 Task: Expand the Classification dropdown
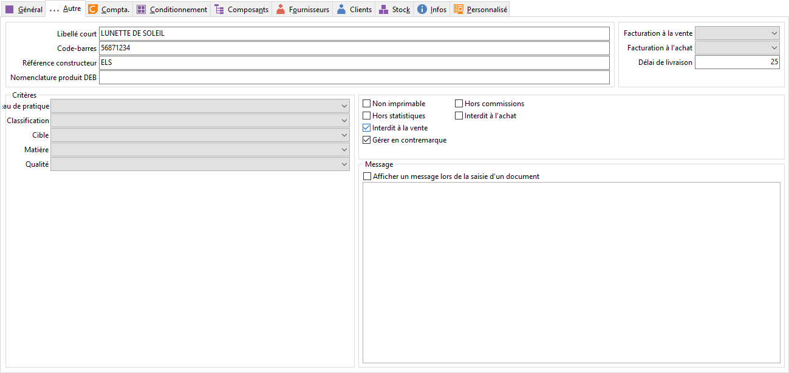pyautogui.click(x=200, y=121)
